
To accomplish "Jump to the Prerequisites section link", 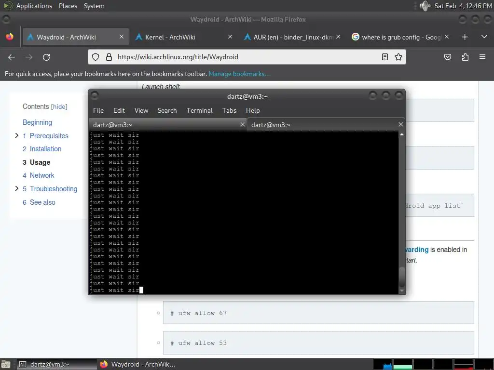I will 45,136.
